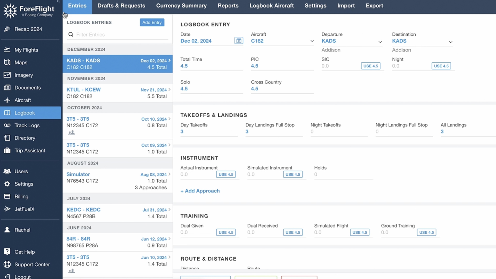Click USE 4.5 button for Night
Screen dimensions: 496x279
441,66
